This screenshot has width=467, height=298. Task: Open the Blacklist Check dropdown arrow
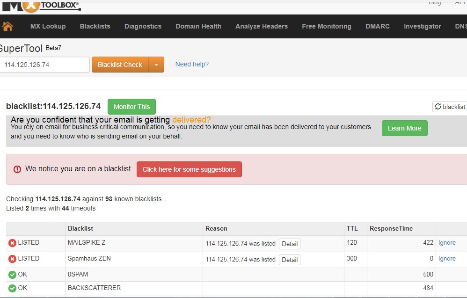156,65
